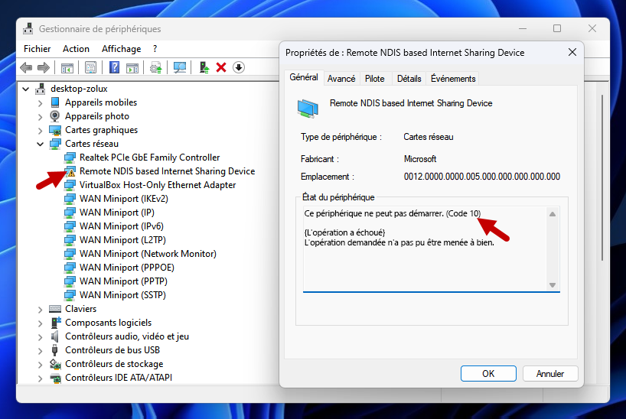Click the Forward arrow toolbar icon
This screenshot has height=419, width=626.
point(43,67)
